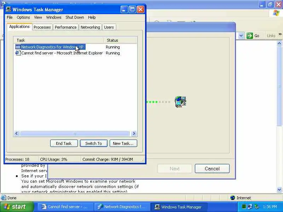Click Cancel in the Network Diagnostics window
The width and height of the screenshot is (283, 212).
pyautogui.click(x=212, y=169)
